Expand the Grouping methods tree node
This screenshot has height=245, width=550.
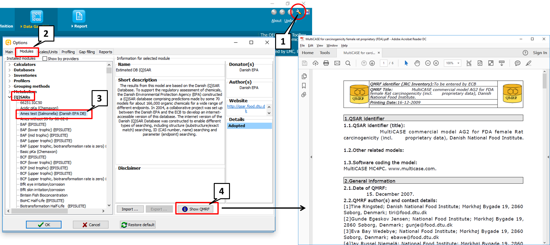tap(9, 86)
